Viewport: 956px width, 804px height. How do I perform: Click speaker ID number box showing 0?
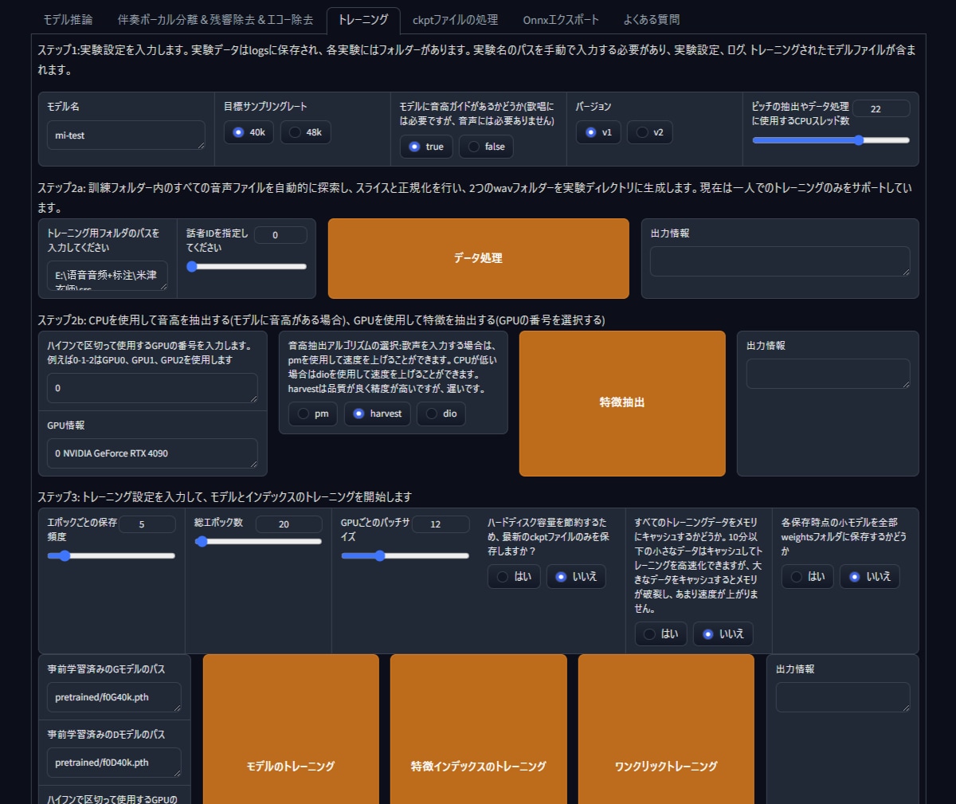[280, 235]
